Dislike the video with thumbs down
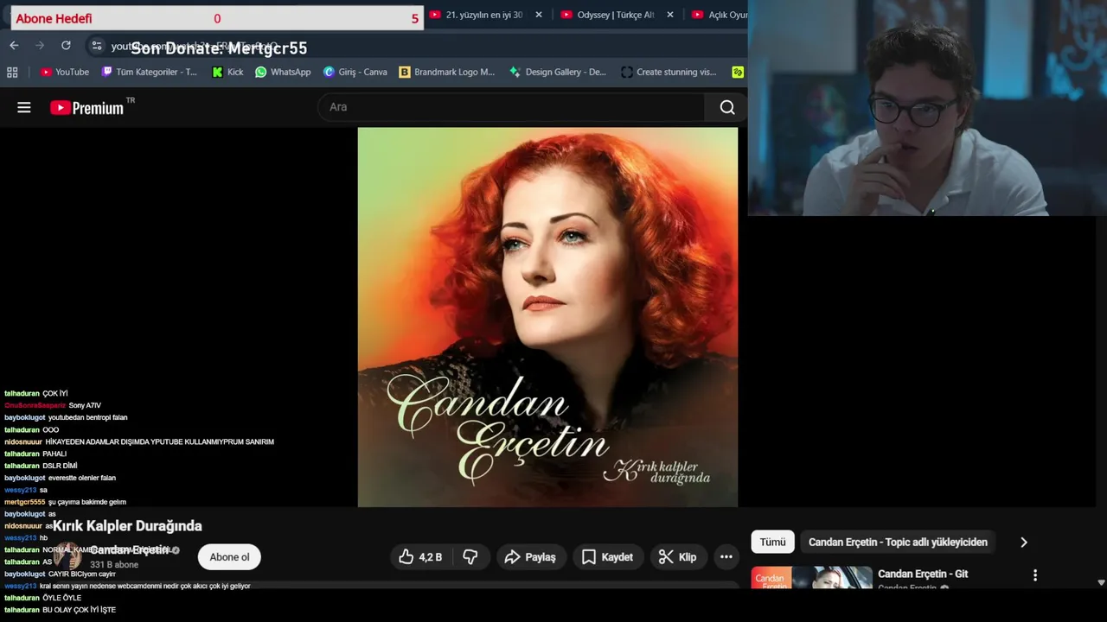 pos(470,557)
